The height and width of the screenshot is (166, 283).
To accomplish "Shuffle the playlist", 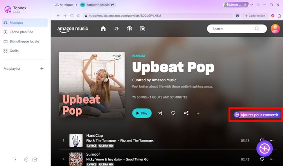I will (160, 113).
